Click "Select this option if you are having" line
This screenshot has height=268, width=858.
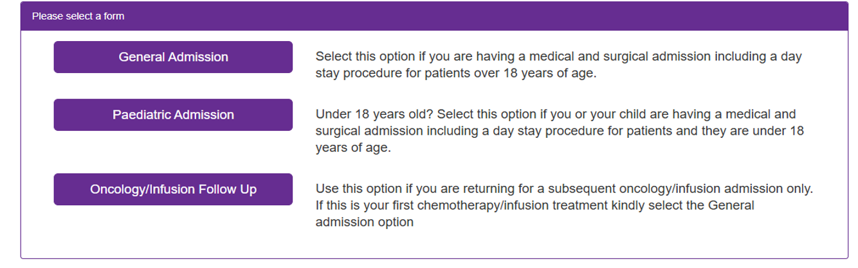coord(558,56)
